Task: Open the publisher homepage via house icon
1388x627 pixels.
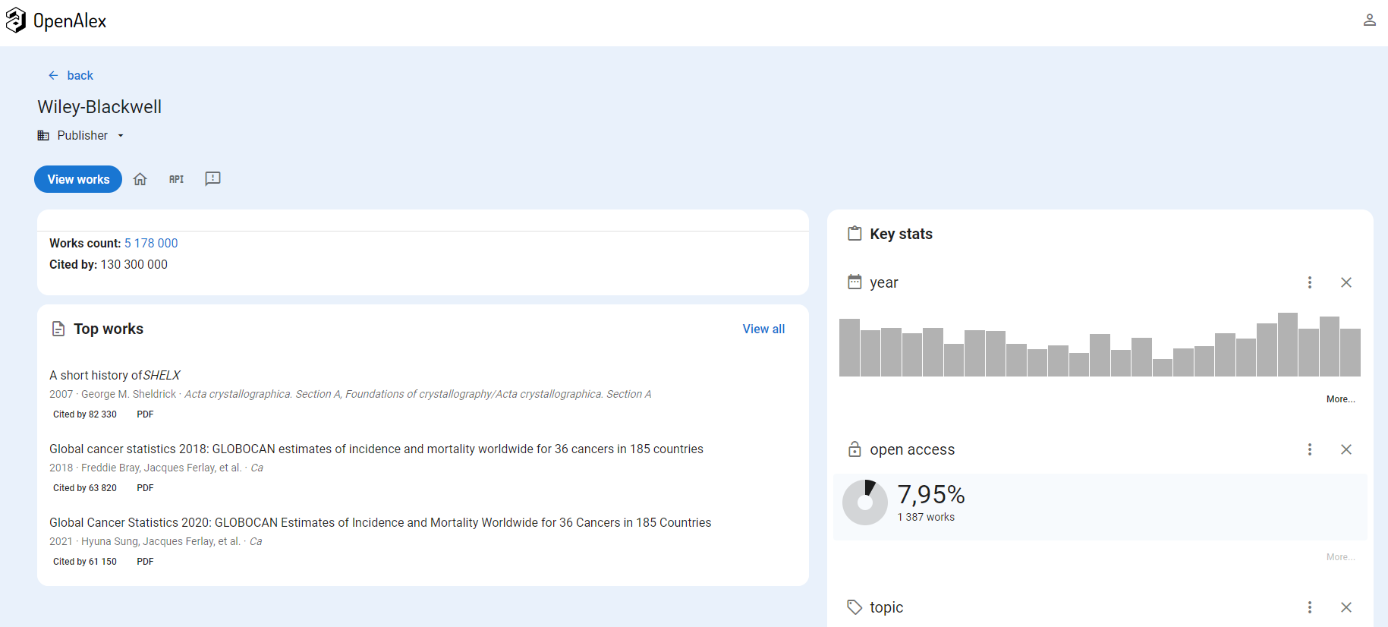Action: tap(140, 179)
